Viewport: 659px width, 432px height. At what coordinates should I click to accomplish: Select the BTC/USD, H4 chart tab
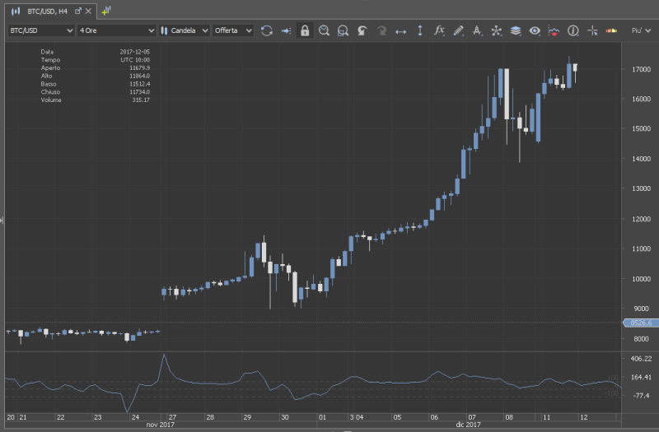tap(46, 11)
